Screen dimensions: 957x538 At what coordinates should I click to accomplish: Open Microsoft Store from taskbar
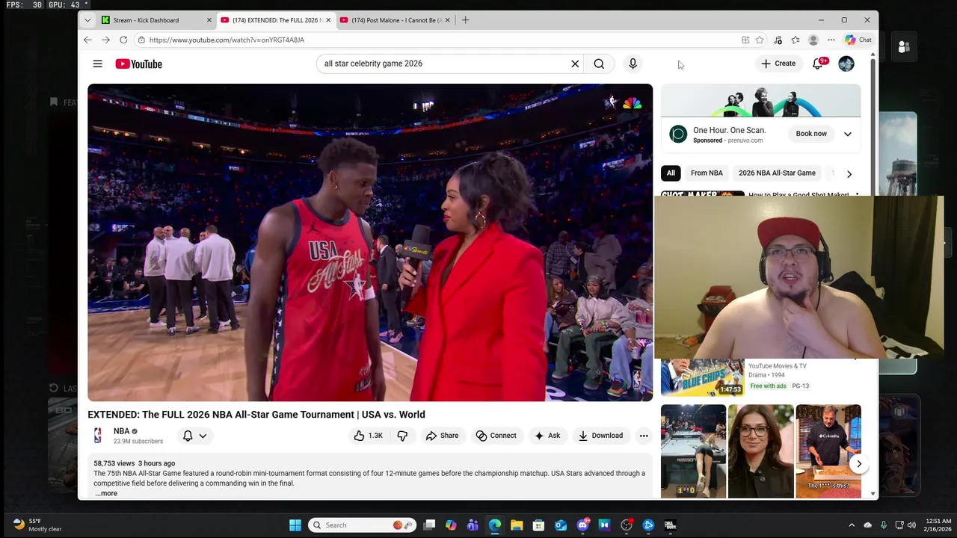pos(538,525)
